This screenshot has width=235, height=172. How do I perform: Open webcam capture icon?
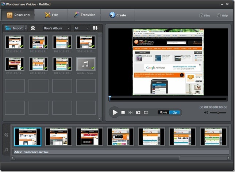pos(33,28)
